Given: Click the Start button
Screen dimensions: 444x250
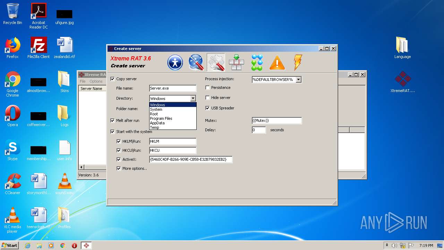Looking at the screenshot, I should (x=10, y=245).
